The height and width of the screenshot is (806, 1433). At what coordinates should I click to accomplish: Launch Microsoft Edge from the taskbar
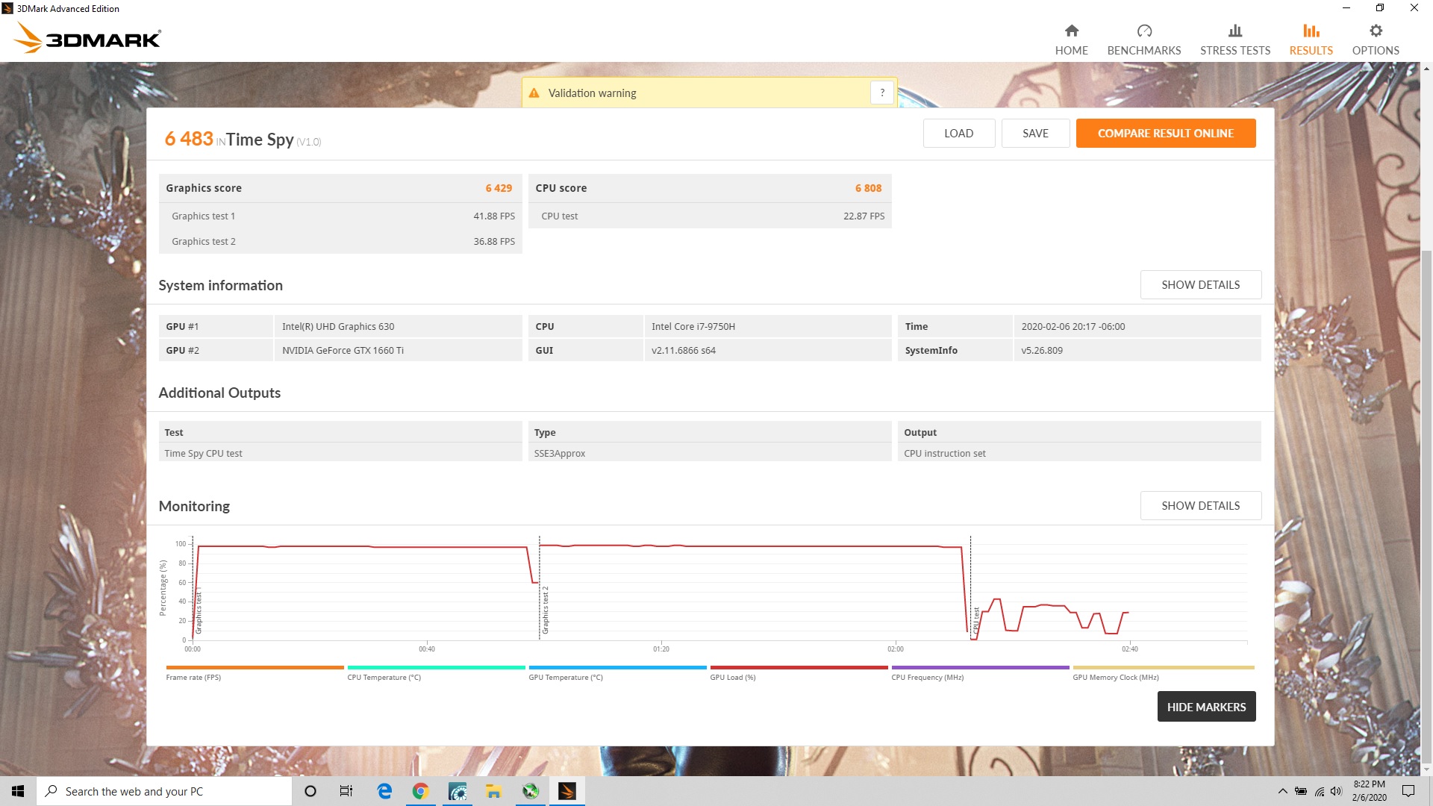click(x=384, y=791)
